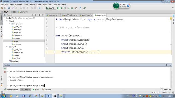
Task: Click the Chrome icon in taskbar
Action: coord(36,96)
